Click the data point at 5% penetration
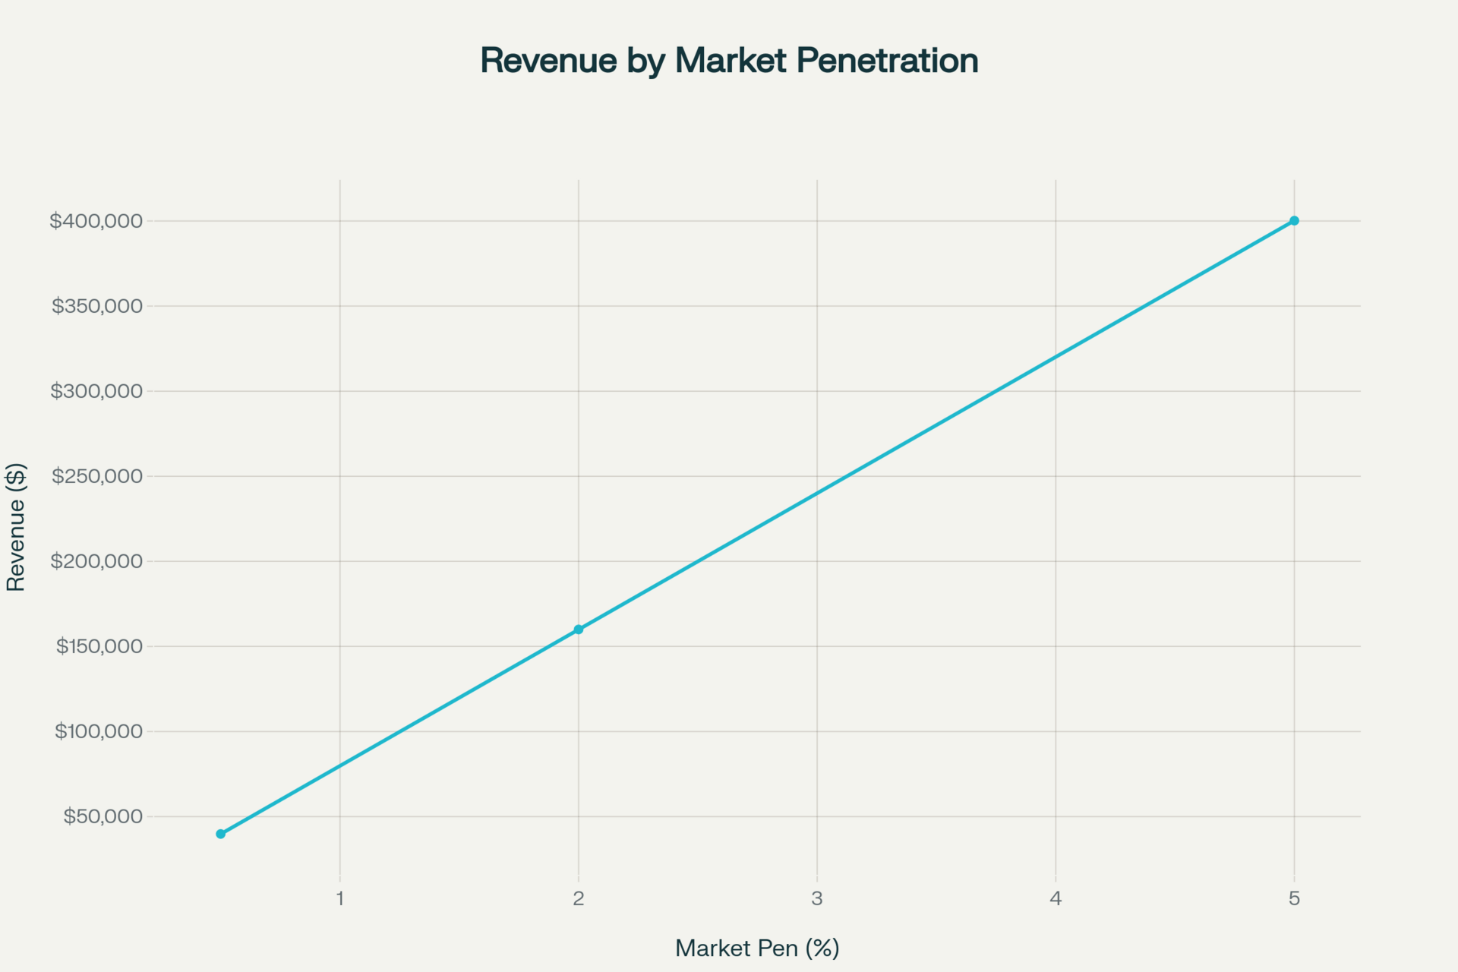Viewport: 1458px width, 972px height. (1294, 221)
